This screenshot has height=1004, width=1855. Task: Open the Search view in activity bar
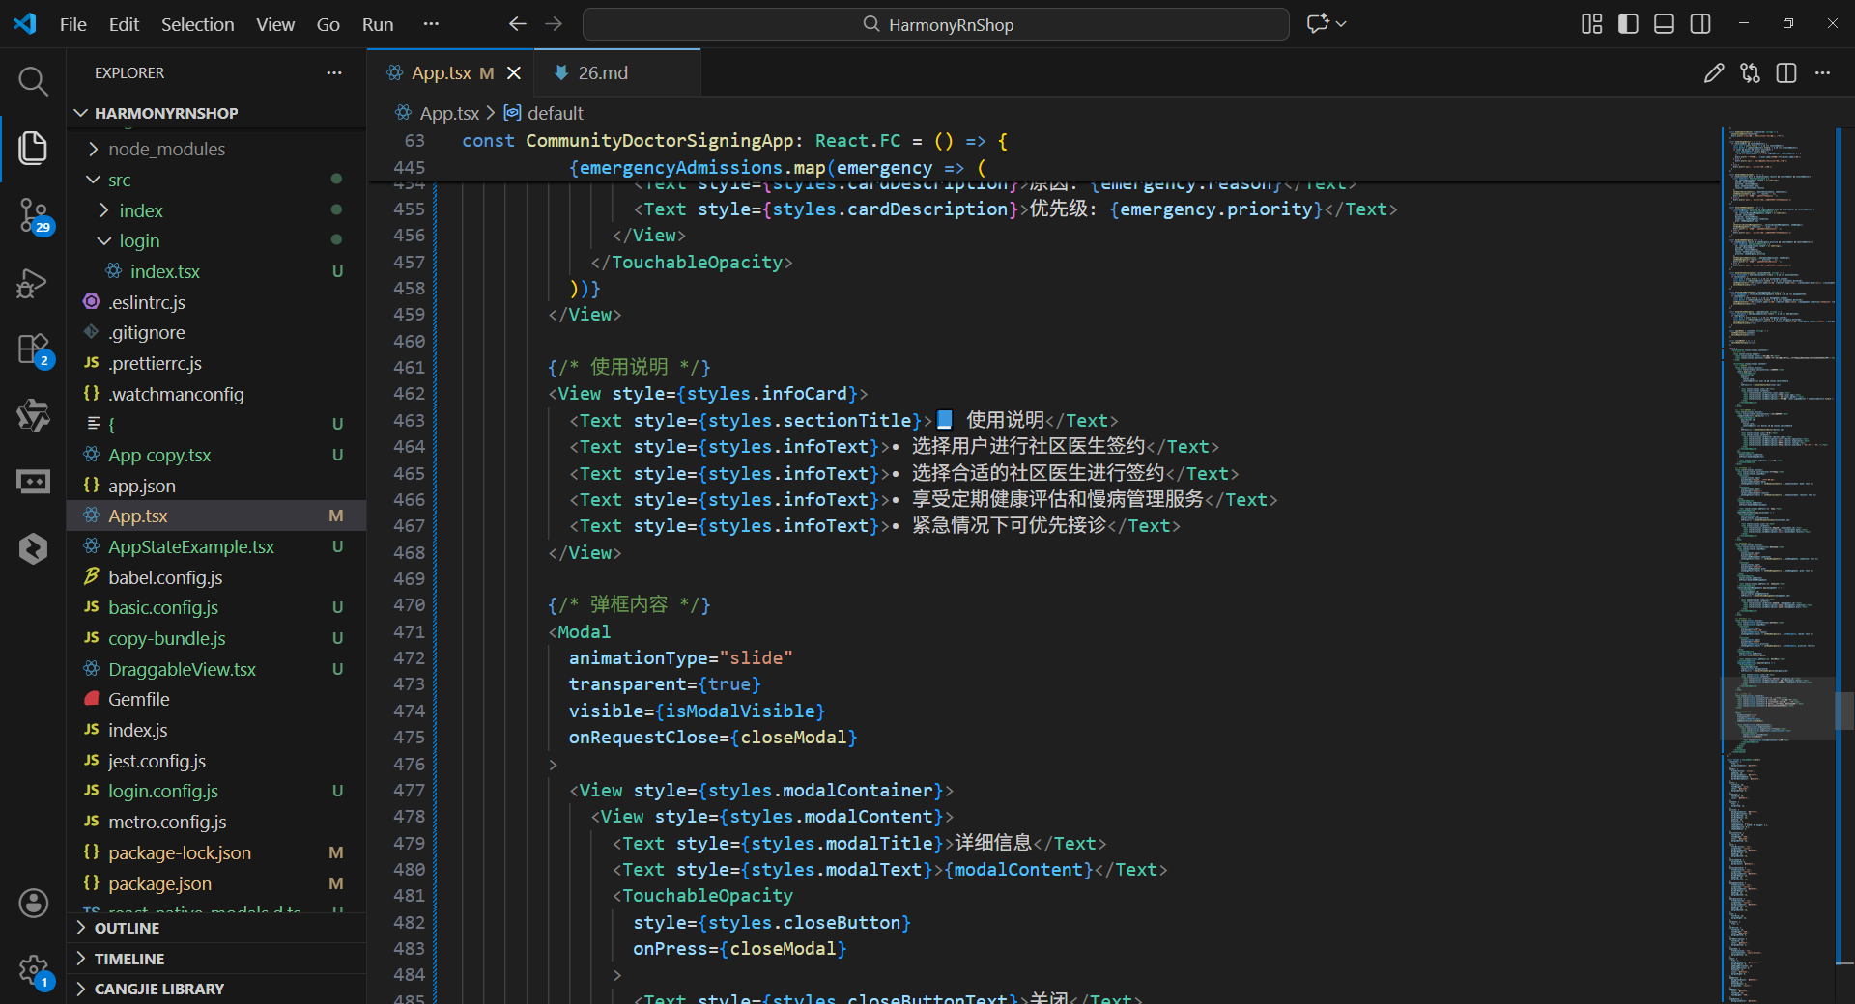point(33,81)
